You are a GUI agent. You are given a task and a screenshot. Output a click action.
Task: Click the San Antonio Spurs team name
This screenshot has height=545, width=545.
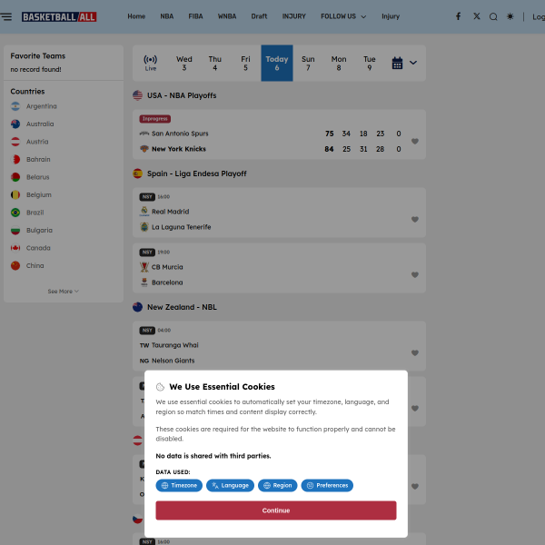pos(180,134)
